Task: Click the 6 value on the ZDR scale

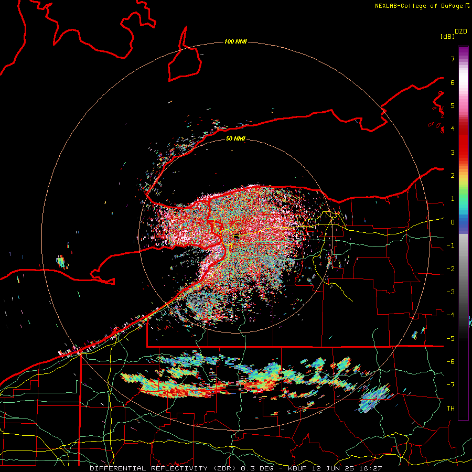Action: (x=453, y=82)
